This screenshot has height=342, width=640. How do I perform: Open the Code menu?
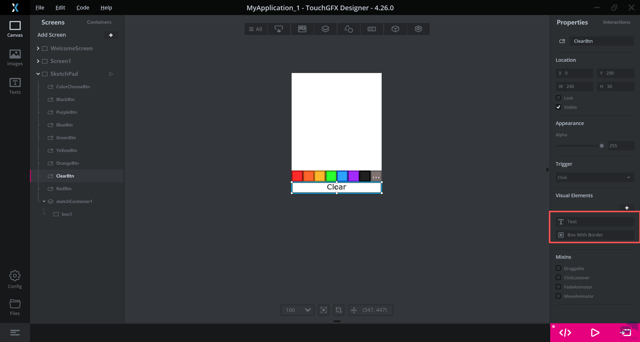(83, 7)
